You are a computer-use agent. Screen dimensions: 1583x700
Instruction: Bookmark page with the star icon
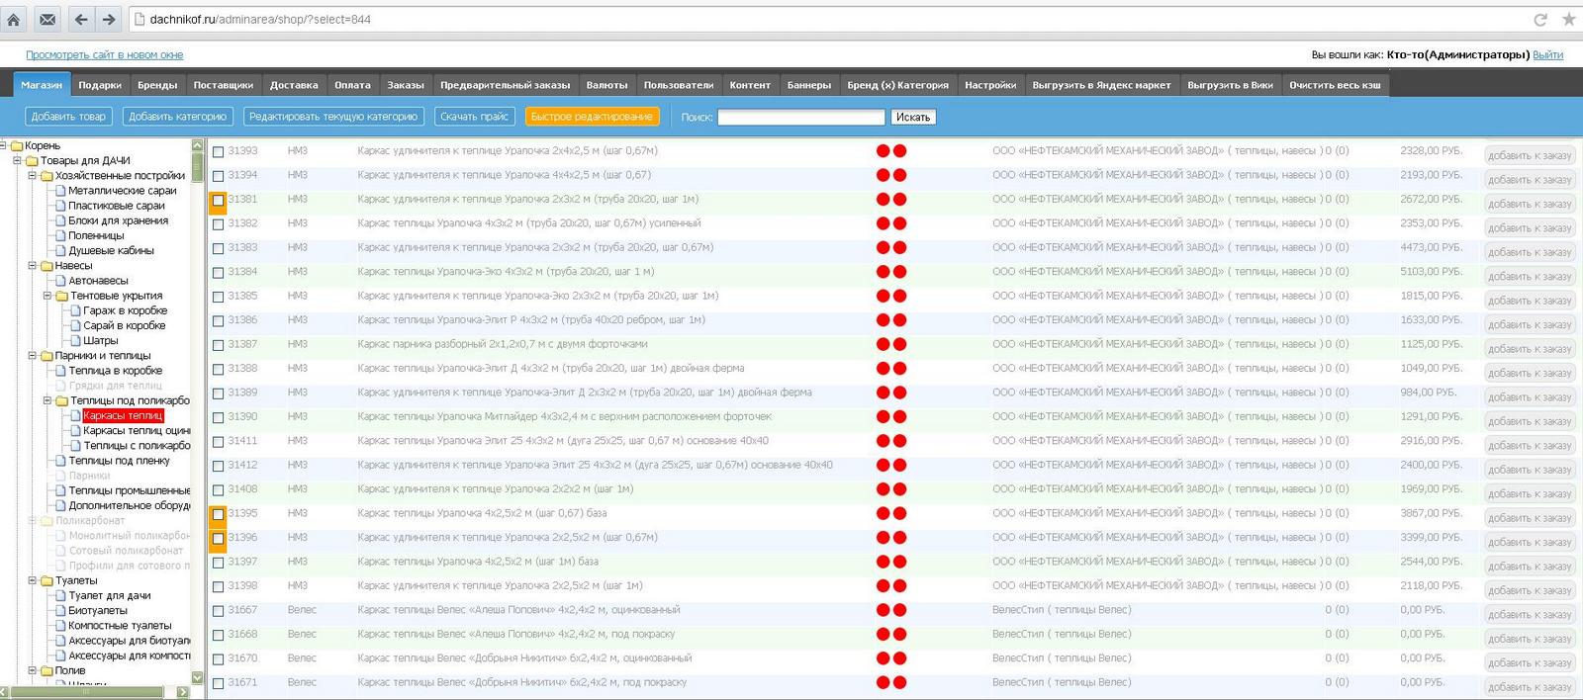pyautogui.click(x=1568, y=19)
